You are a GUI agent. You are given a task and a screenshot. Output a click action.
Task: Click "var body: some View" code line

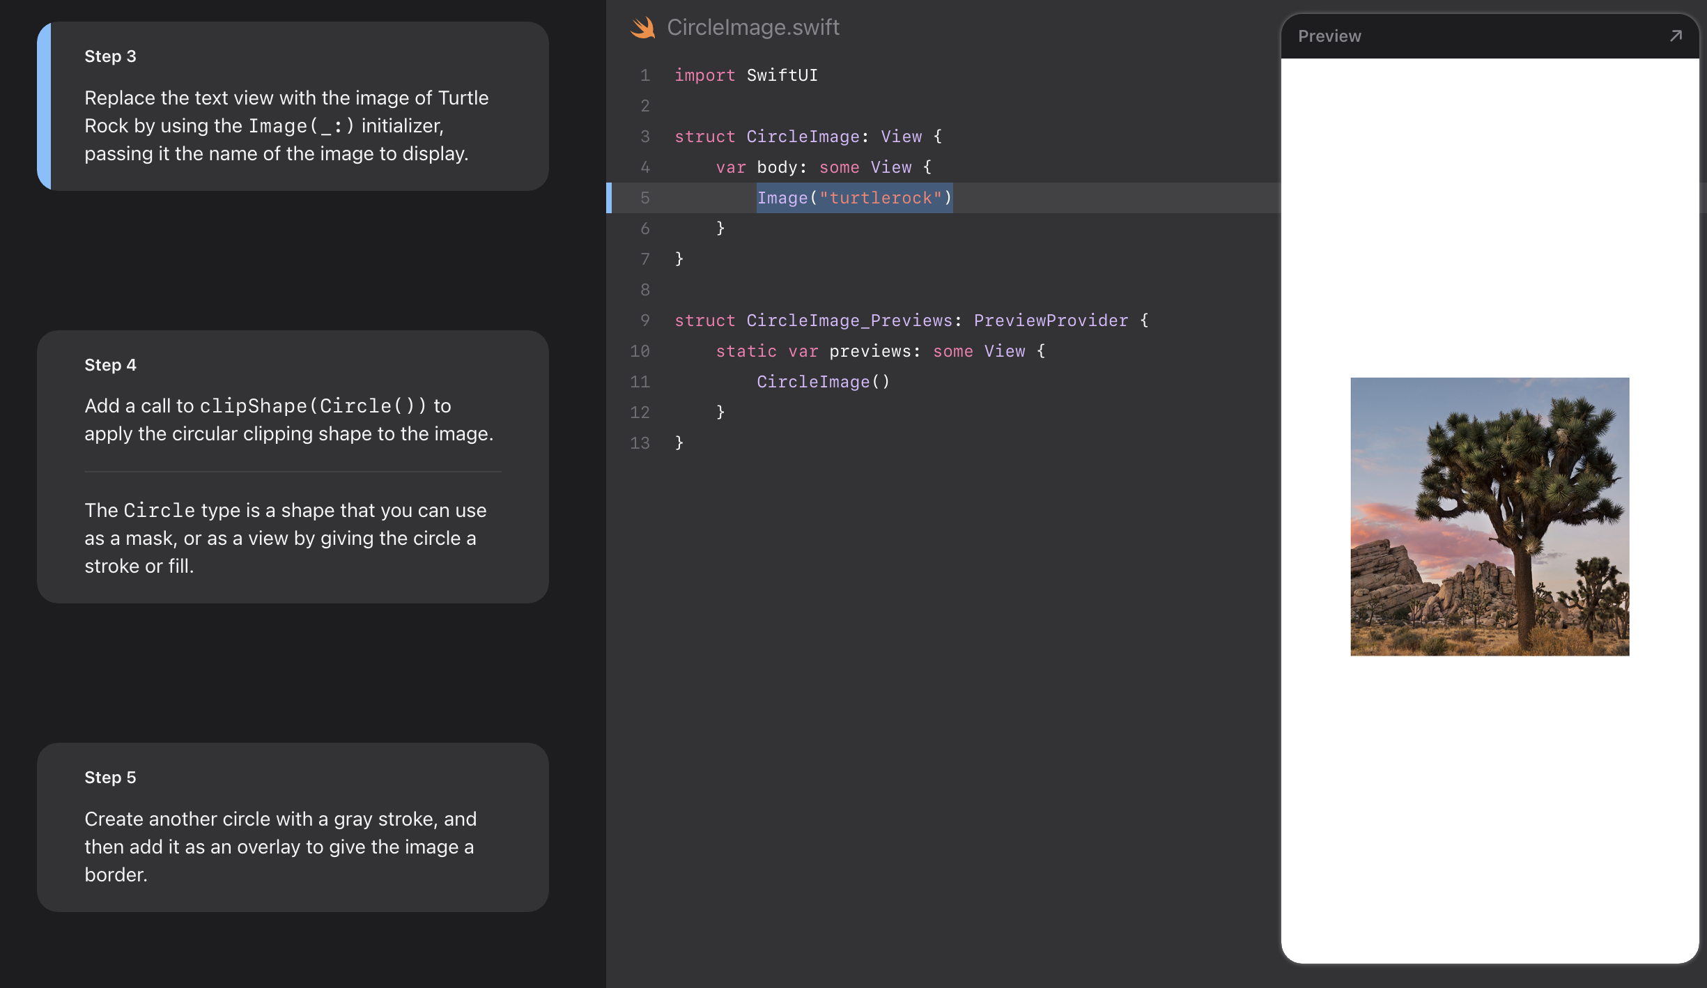point(824,167)
